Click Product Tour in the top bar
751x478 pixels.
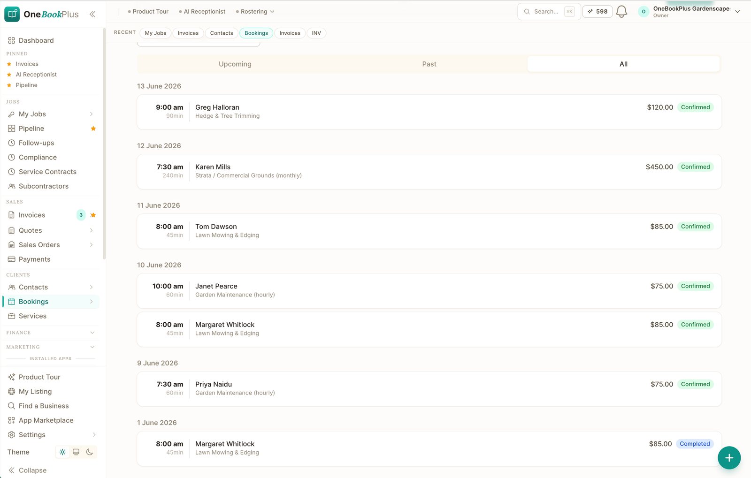(x=148, y=12)
